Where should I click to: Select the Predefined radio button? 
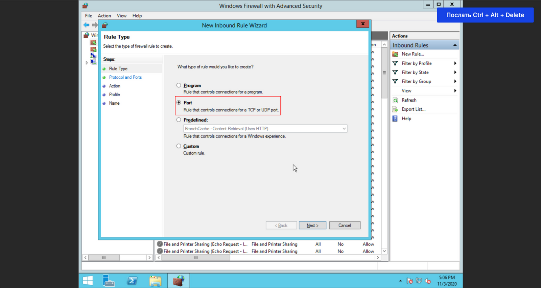[x=179, y=120]
